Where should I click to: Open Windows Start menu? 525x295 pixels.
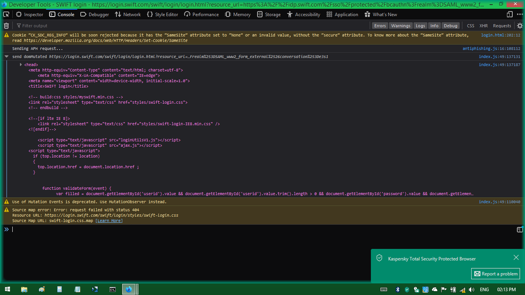tap(7, 289)
